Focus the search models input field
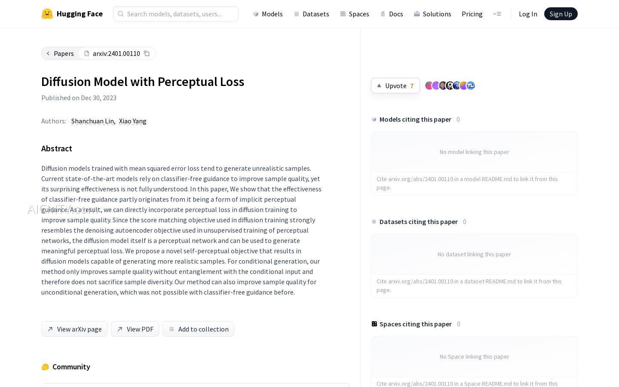The image size is (619, 387). [181, 14]
